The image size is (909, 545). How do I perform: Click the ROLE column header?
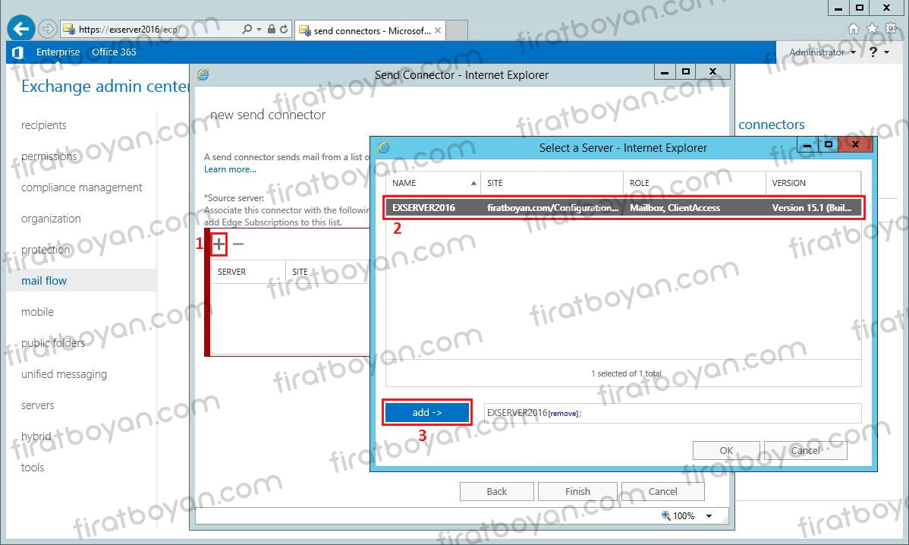[x=694, y=183]
